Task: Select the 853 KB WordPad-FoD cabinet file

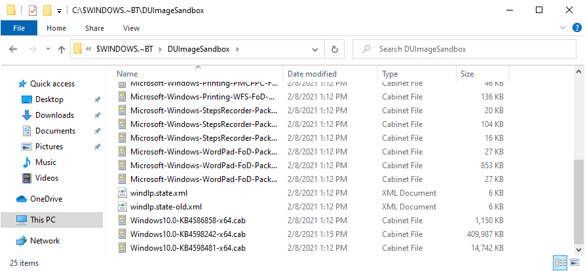Action: pyautogui.click(x=204, y=166)
